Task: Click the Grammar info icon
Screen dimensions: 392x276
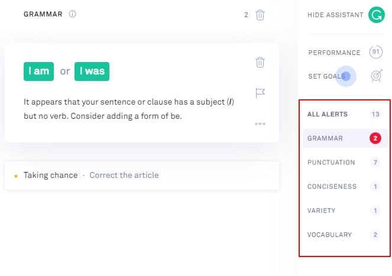Action: (x=72, y=14)
